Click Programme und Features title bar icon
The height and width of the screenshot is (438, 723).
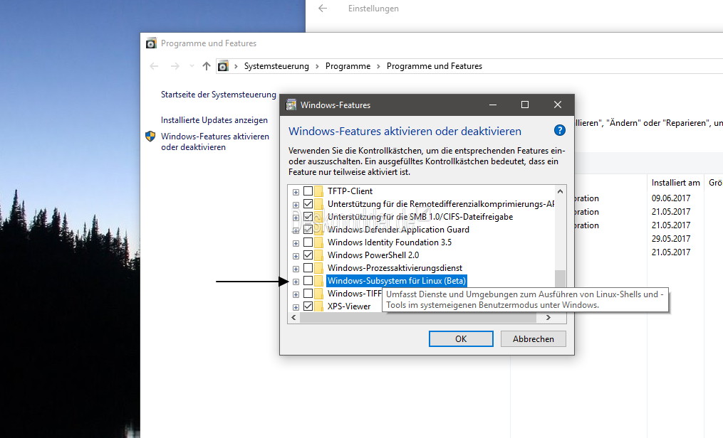(151, 43)
